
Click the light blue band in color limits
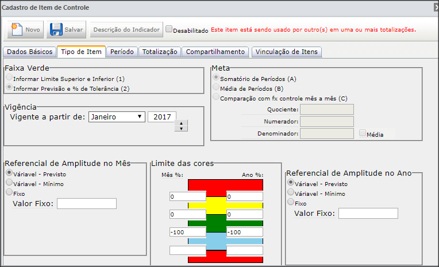click(x=216, y=241)
